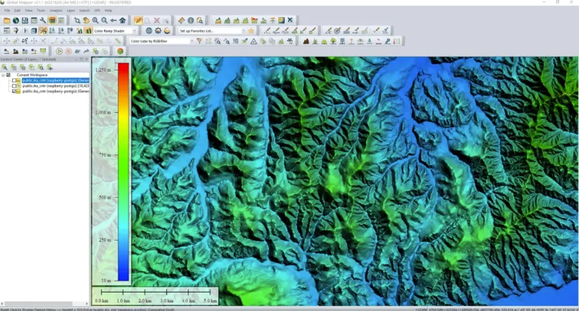Click the Open Data Files folder icon
Viewport: 579px width, 311px height.
(7, 21)
